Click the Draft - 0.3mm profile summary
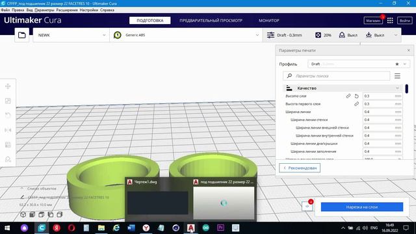The image size is (416, 234). pyautogui.click(x=284, y=35)
